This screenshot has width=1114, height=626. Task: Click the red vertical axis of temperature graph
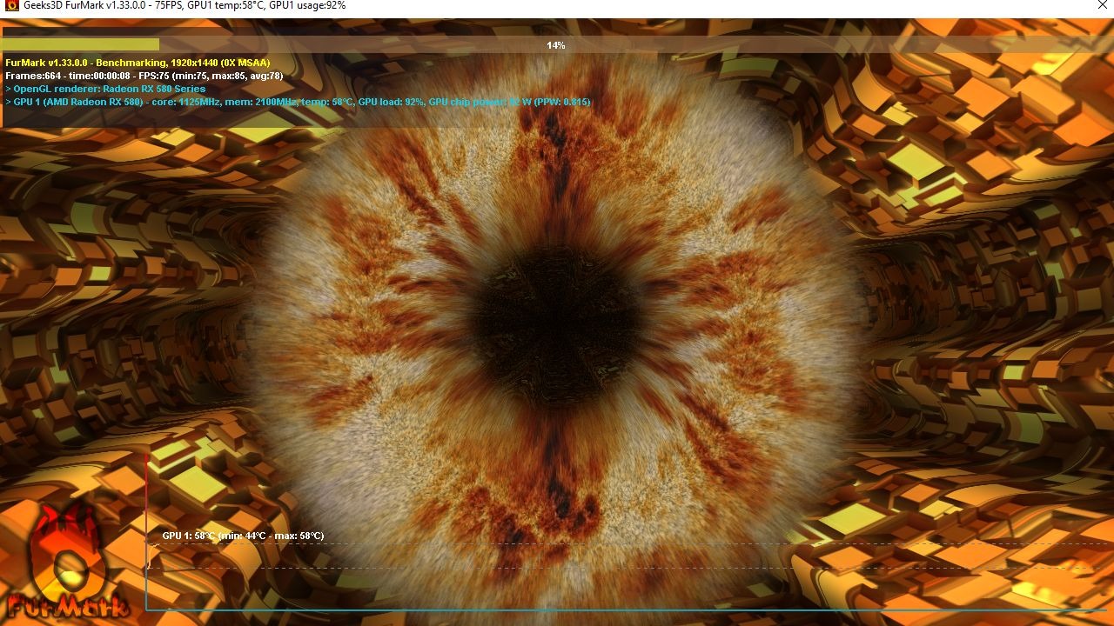(146, 504)
